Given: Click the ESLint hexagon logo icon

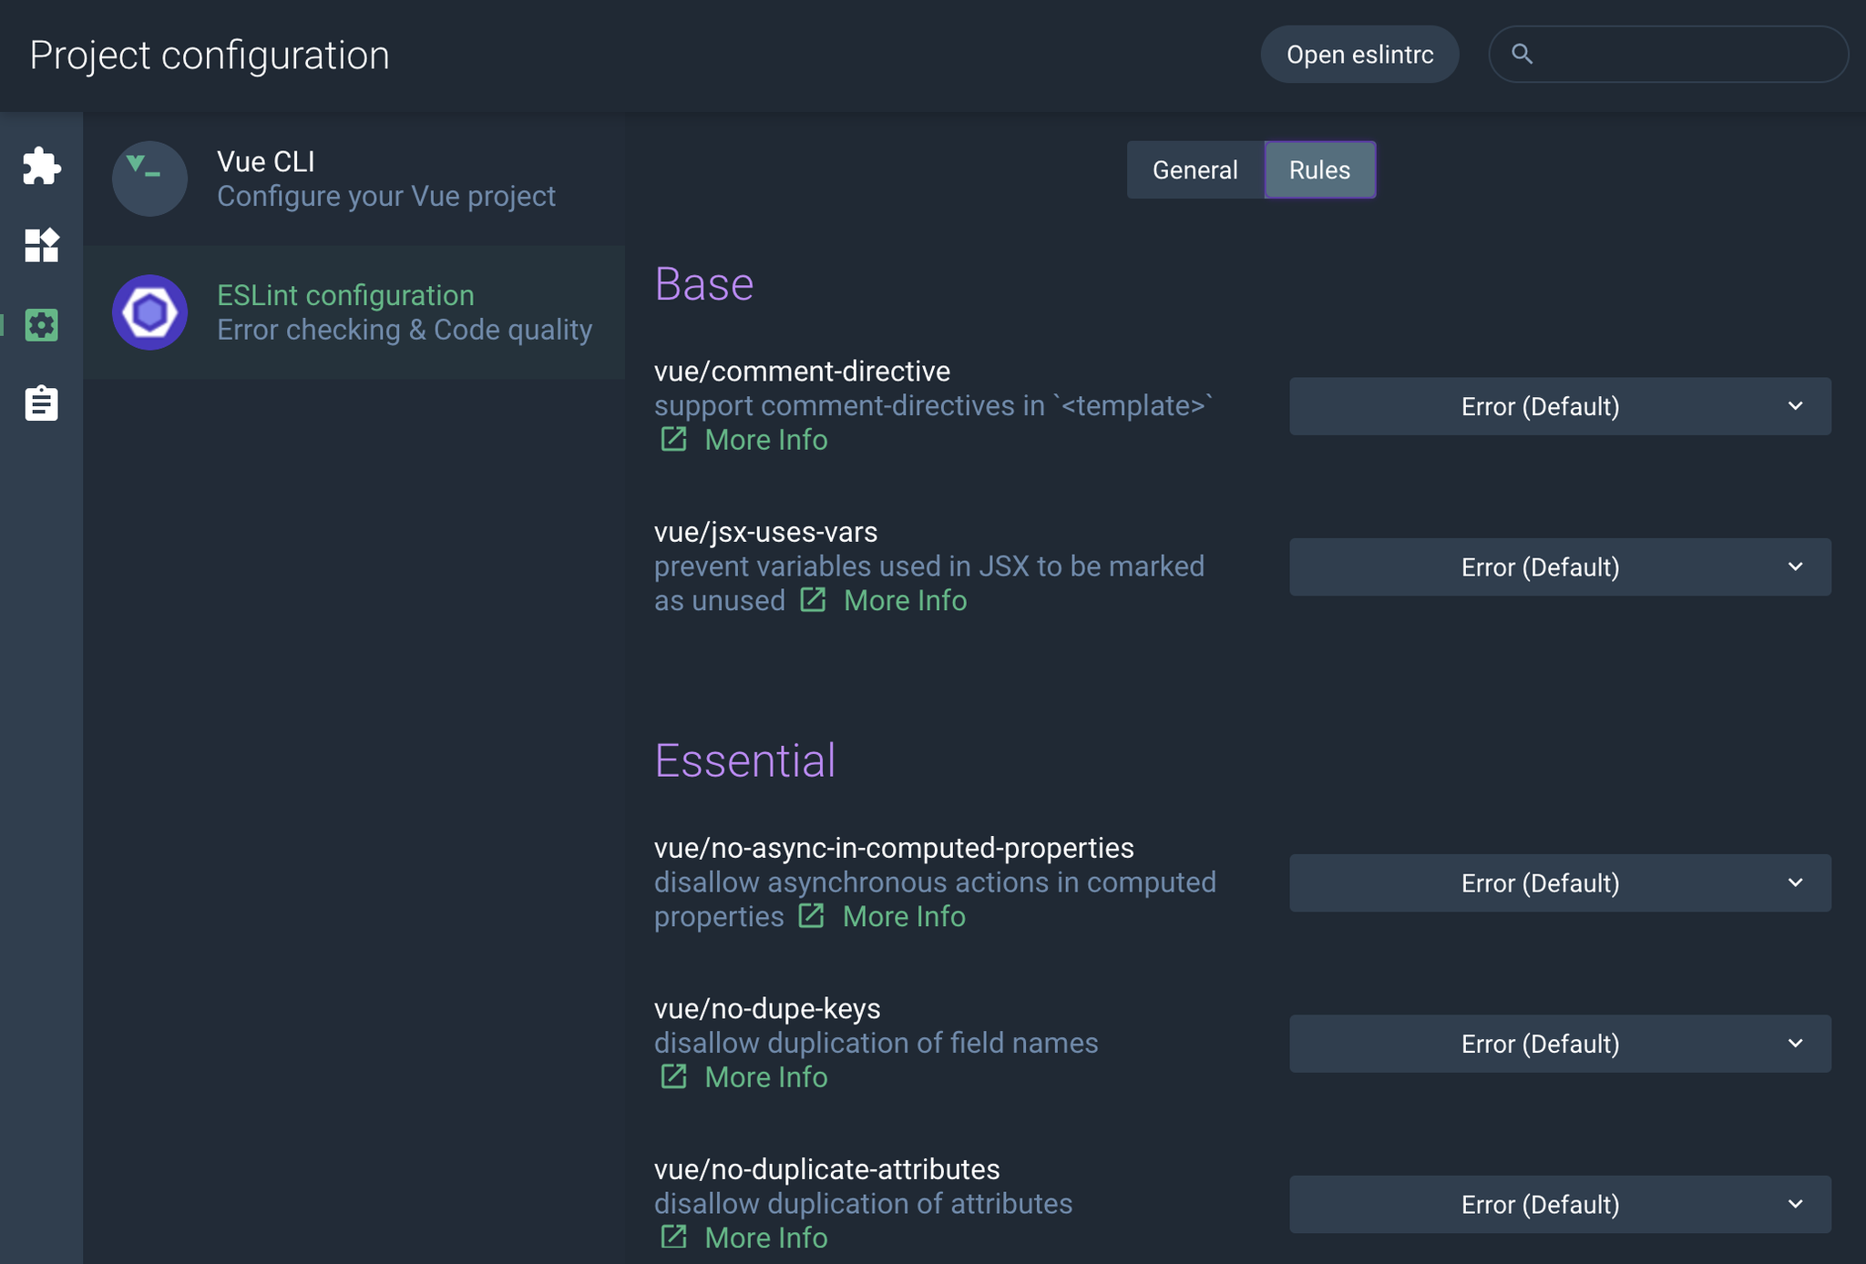Looking at the screenshot, I should point(149,312).
